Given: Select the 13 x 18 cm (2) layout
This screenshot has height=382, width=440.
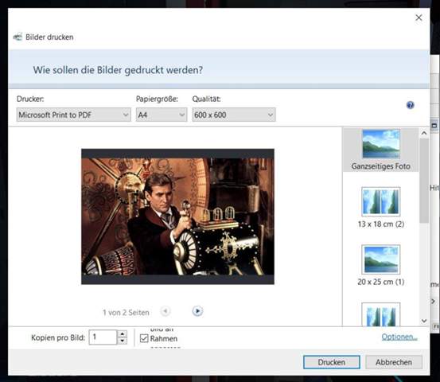Looking at the screenshot, I should (381, 208).
